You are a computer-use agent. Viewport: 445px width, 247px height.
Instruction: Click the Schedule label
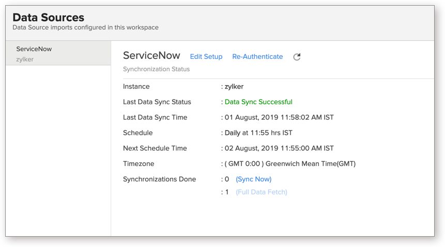(137, 133)
